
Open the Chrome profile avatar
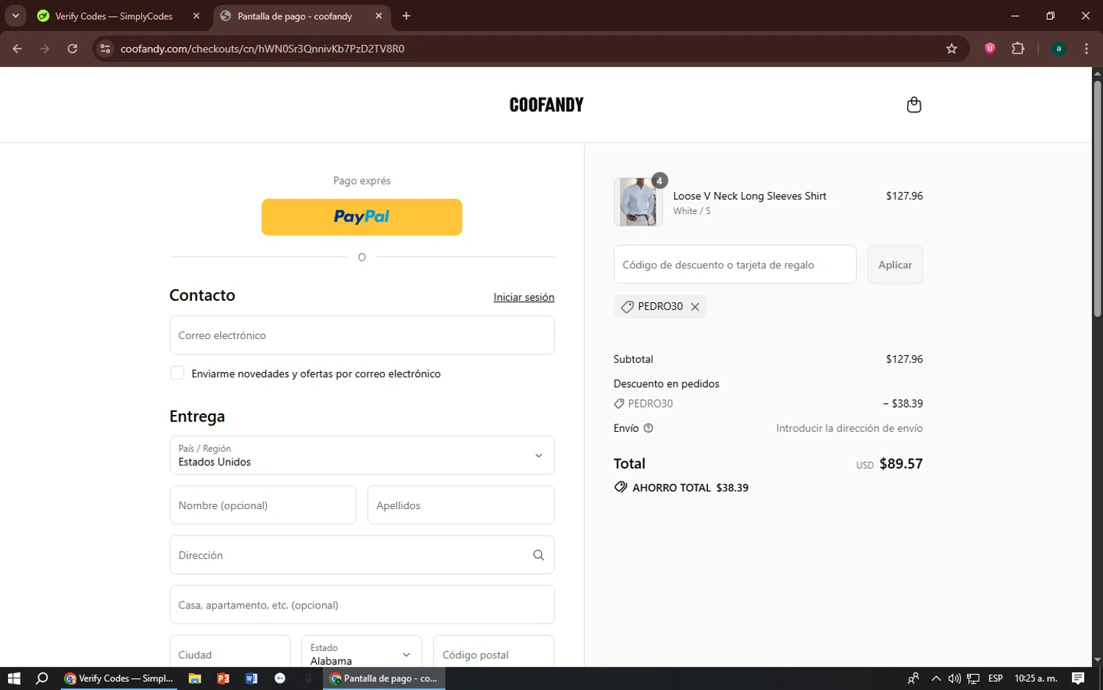(1059, 49)
